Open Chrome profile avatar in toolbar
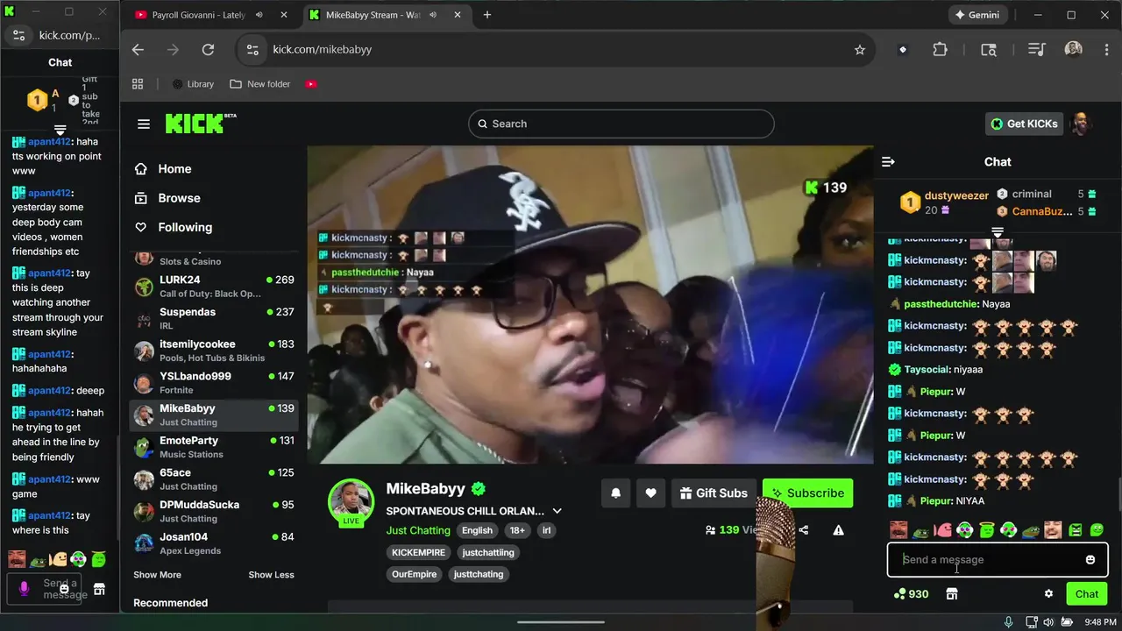The width and height of the screenshot is (1122, 631). (x=1073, y=50)
